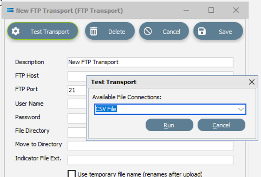Click the Indicator File Ext. field
Screen dimensions: 261x177
coord(150,160)
